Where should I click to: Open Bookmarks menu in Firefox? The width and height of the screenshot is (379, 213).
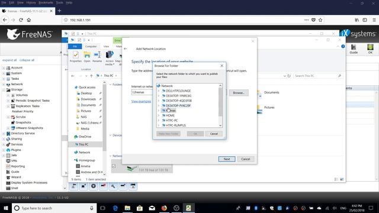tap(46, 2)
